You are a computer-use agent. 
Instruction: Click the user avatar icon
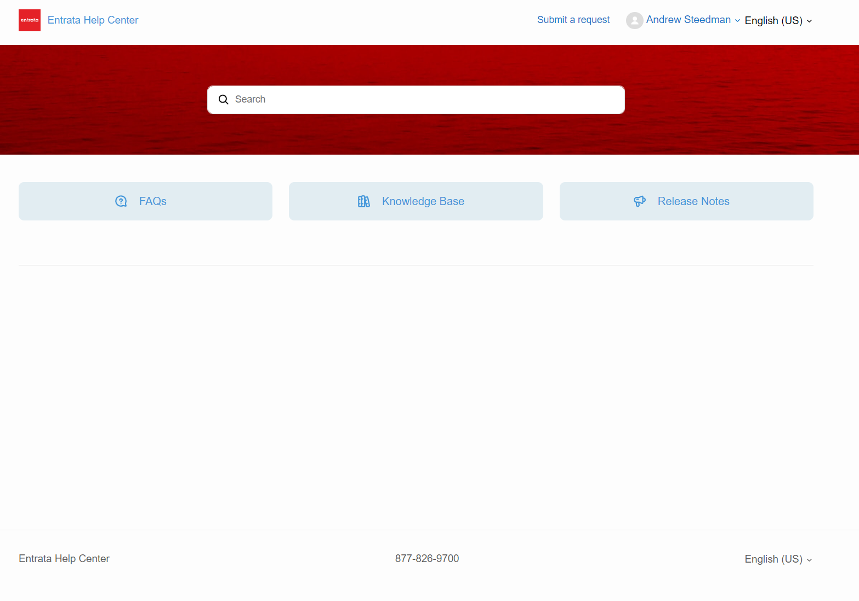[x=634, y=20]
